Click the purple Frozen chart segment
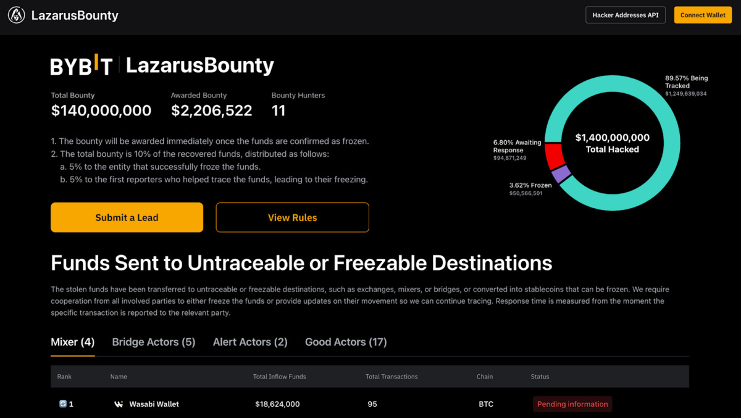741x418 pixels. tap(561, 174)
